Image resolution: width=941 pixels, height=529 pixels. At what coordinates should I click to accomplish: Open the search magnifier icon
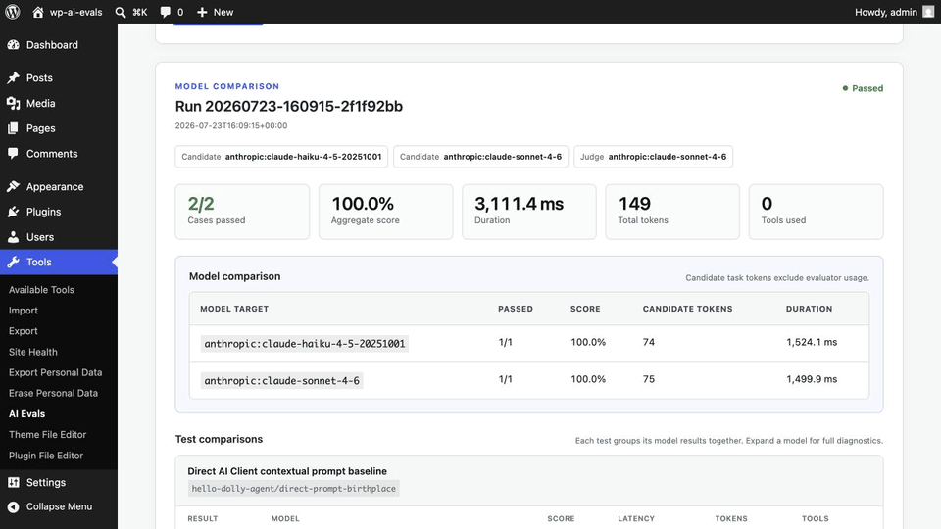(x=120, y=12)
